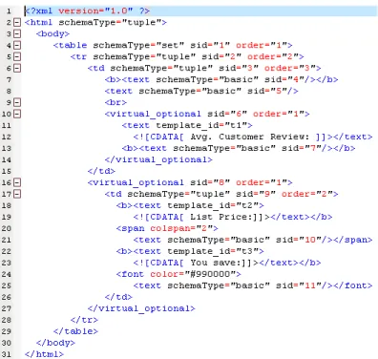The image size is (378, 359).
Task: Click the opening body tag
Action: point(52,33)
